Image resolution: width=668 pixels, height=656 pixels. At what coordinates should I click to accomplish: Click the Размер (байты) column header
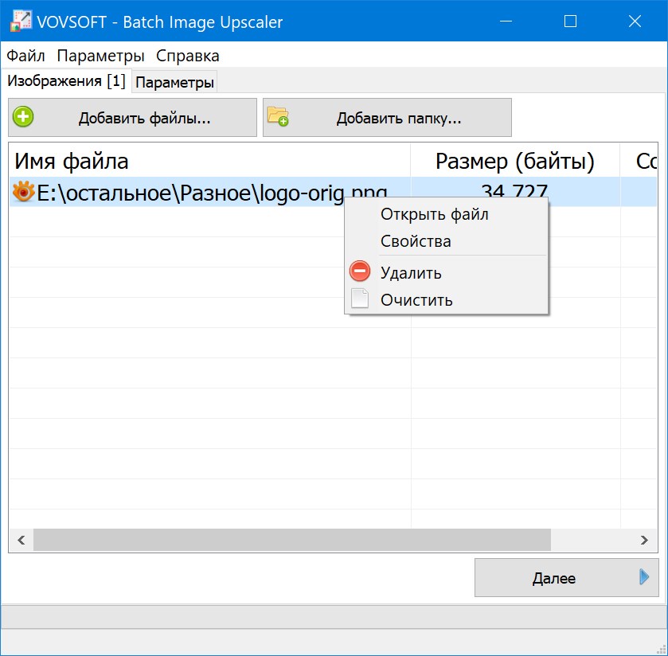click(x=514, y=162)
